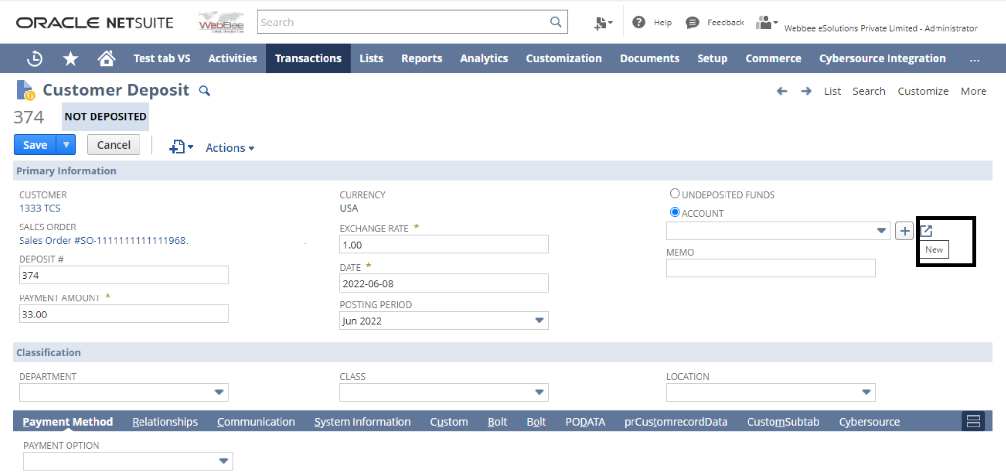Open the Sales Order #SO-111111111111968 link

point(102,240)
